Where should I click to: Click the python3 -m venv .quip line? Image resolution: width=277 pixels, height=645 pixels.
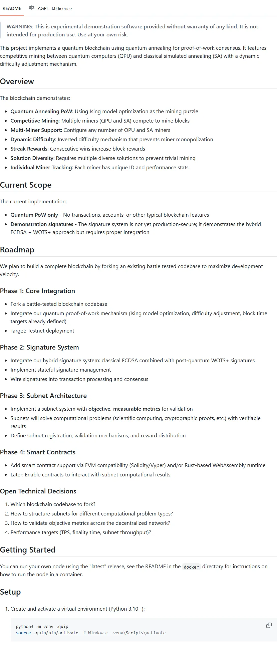pyautogui.click(x=42, y=626)
